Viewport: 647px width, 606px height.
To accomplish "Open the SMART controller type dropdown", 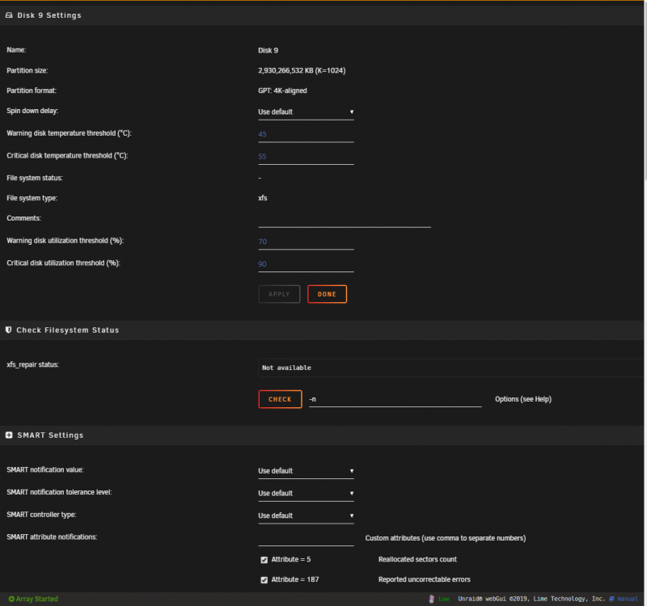I will [x=306, y=516].
